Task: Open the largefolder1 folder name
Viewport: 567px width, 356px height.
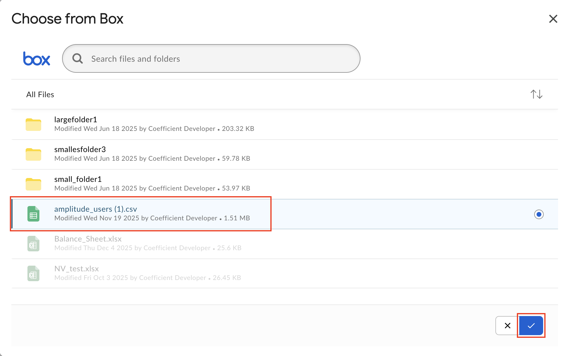Action: tap(76, 120)
